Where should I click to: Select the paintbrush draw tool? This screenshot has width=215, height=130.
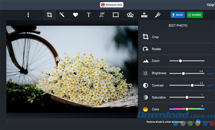pyautogui.click(x=158, y=15)
